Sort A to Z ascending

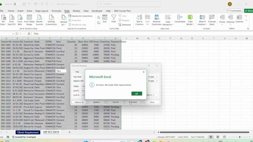(99, 17)
